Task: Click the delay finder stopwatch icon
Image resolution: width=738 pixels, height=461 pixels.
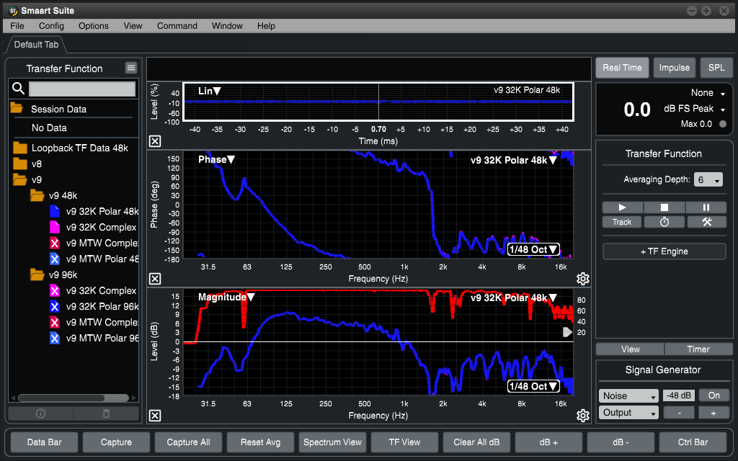Action: pos(664,222)
